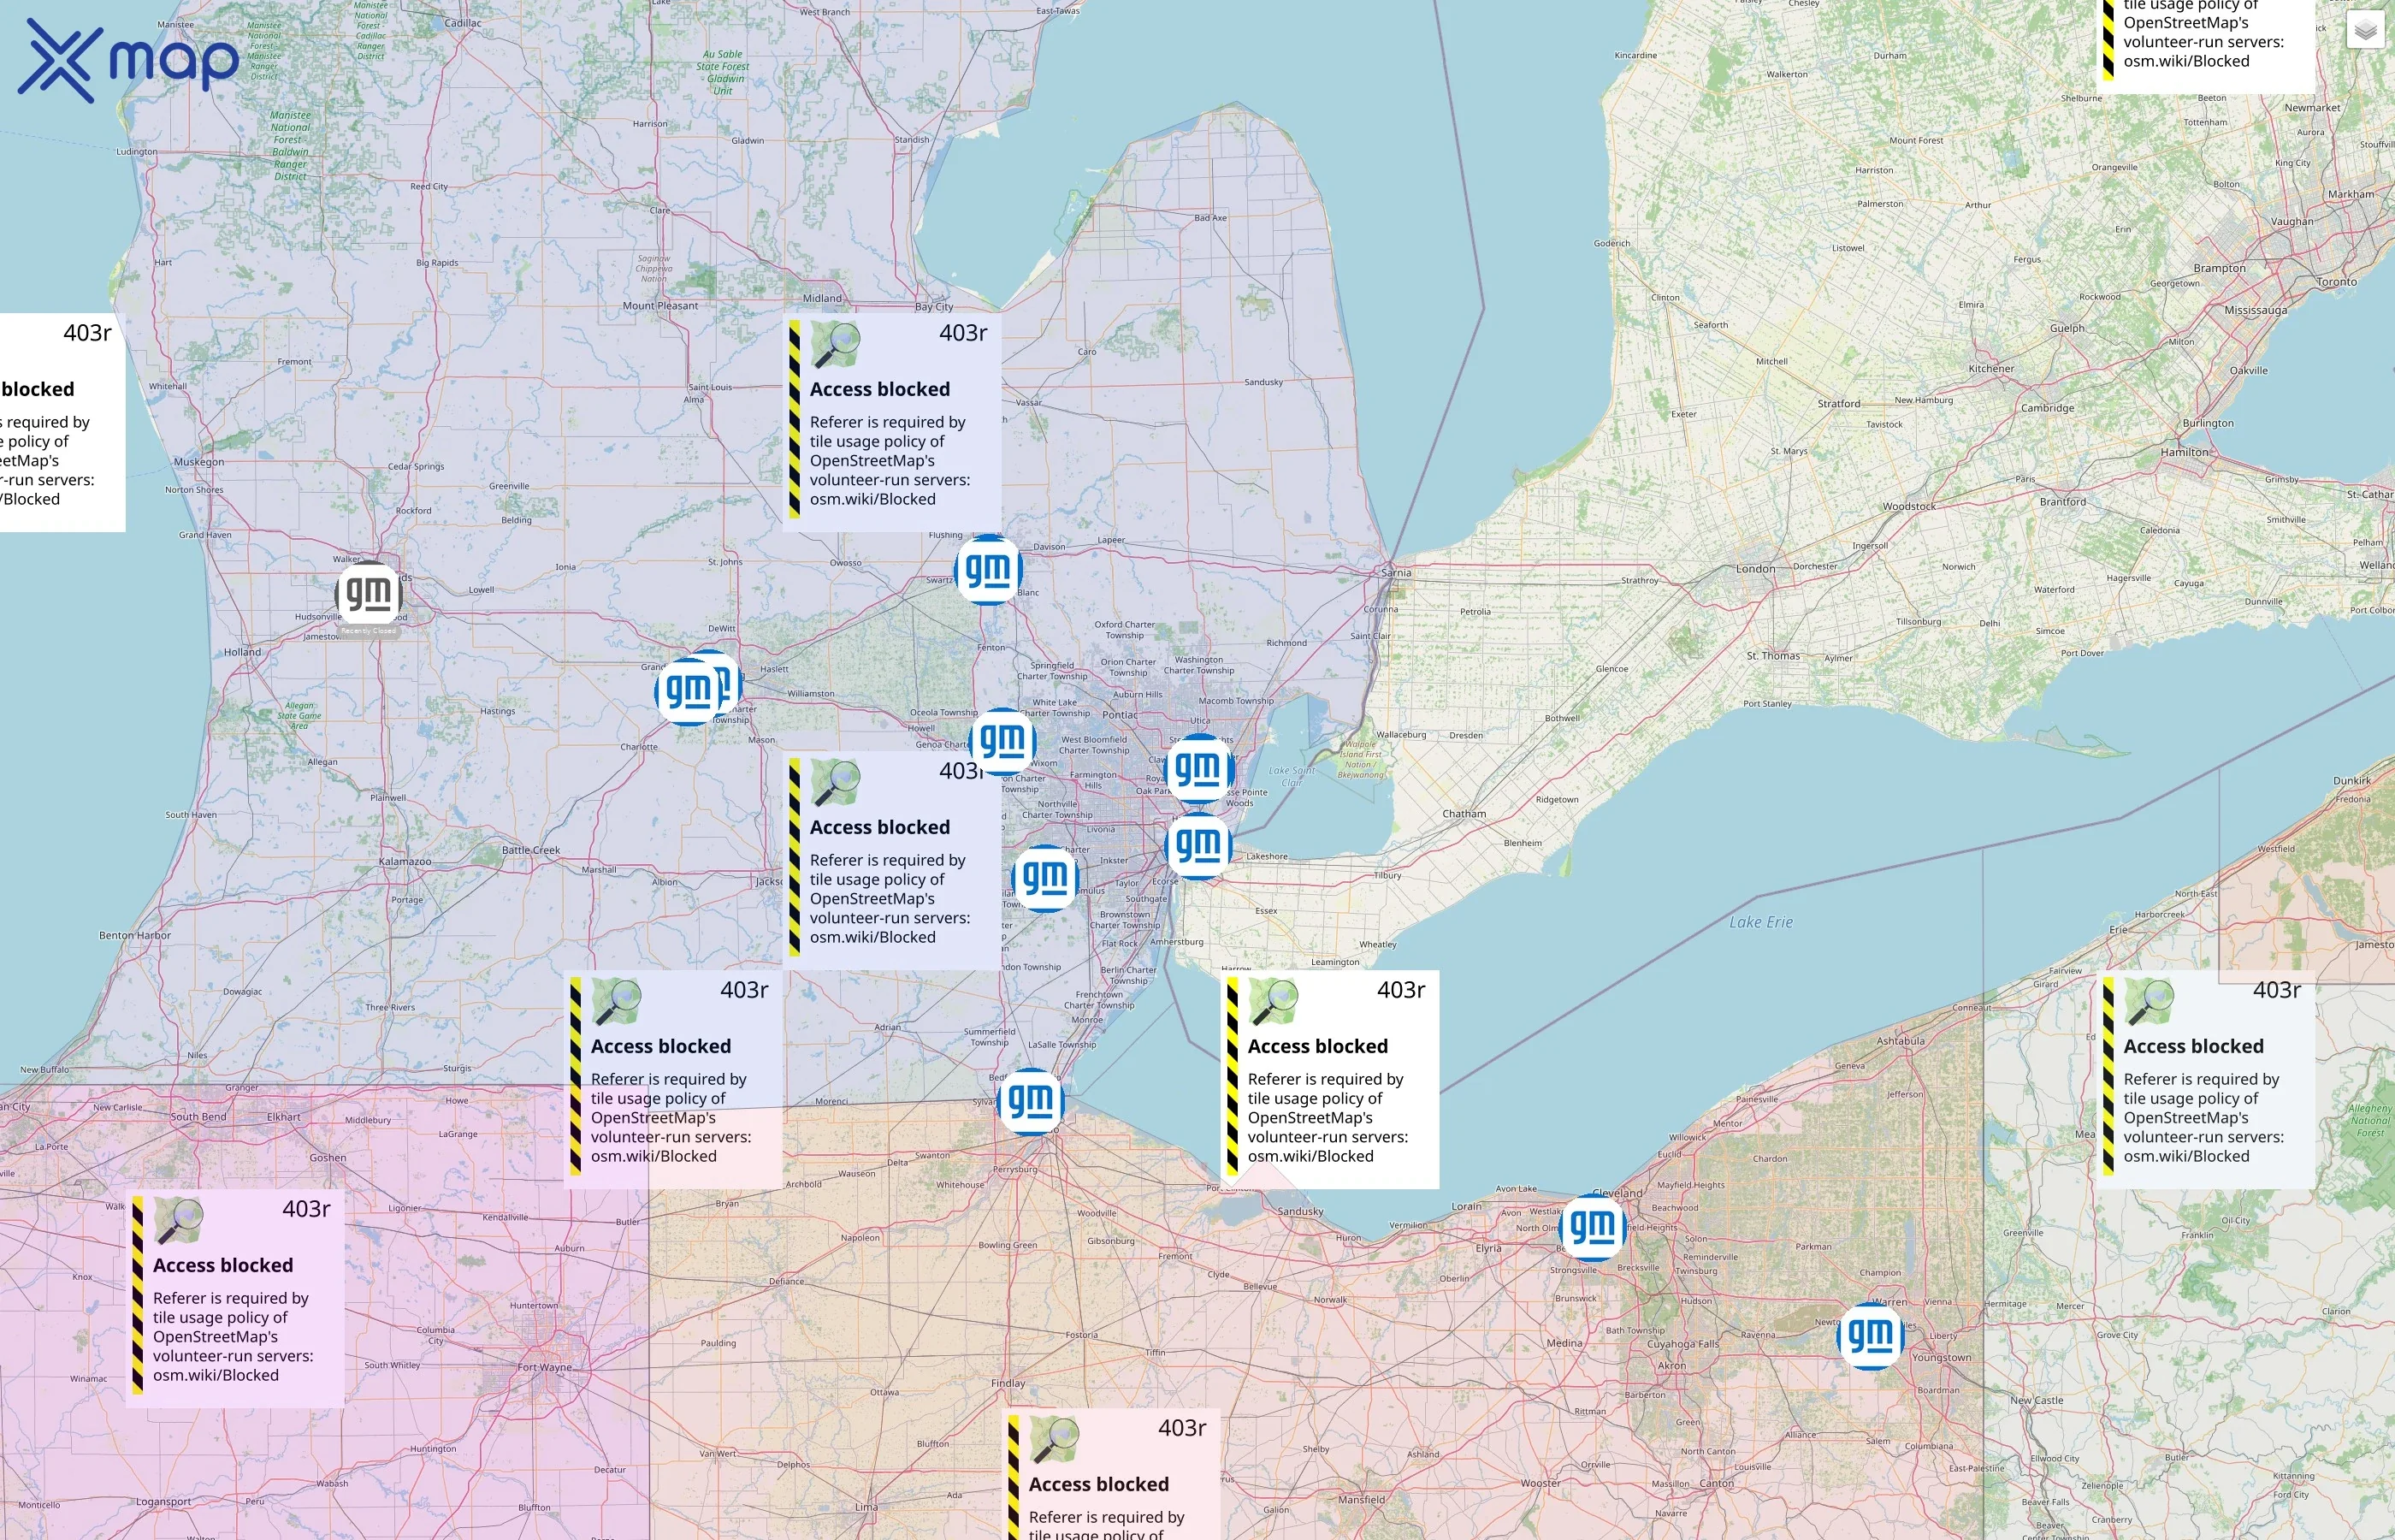The width and height of the screenshot is (2395, 1540).
Task: Select the front GM marker near Lansing
Action: point(689,691)
